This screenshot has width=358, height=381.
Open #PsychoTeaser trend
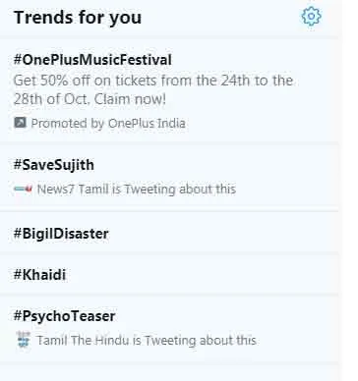(x=64, y=316)
